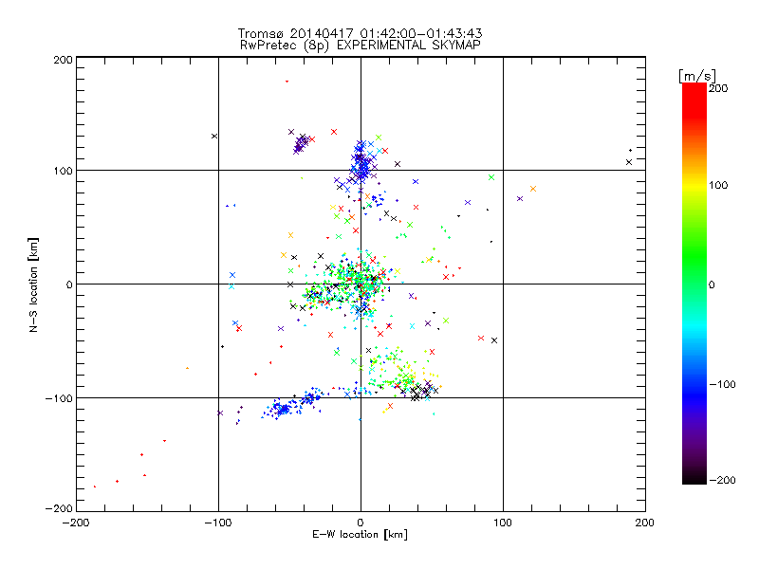Click the y-axis tick label '-200'
Image resolution: width=759 pixels, height=569 pixels.
point(59,508)
